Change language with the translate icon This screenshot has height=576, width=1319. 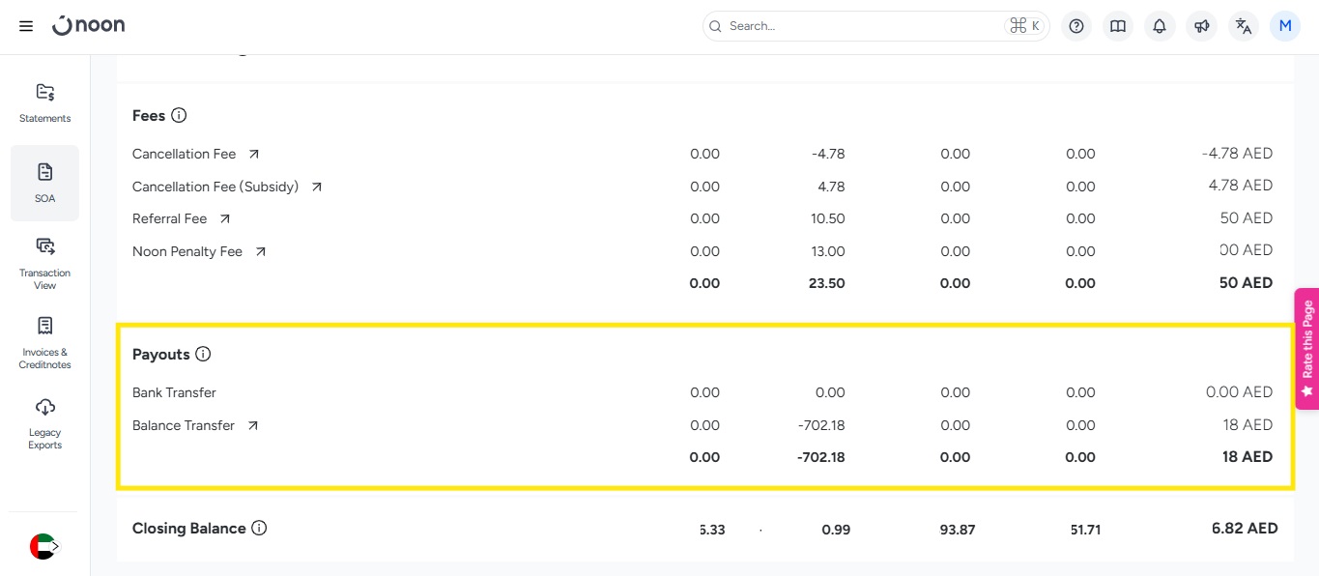[x=1244, y=26]
